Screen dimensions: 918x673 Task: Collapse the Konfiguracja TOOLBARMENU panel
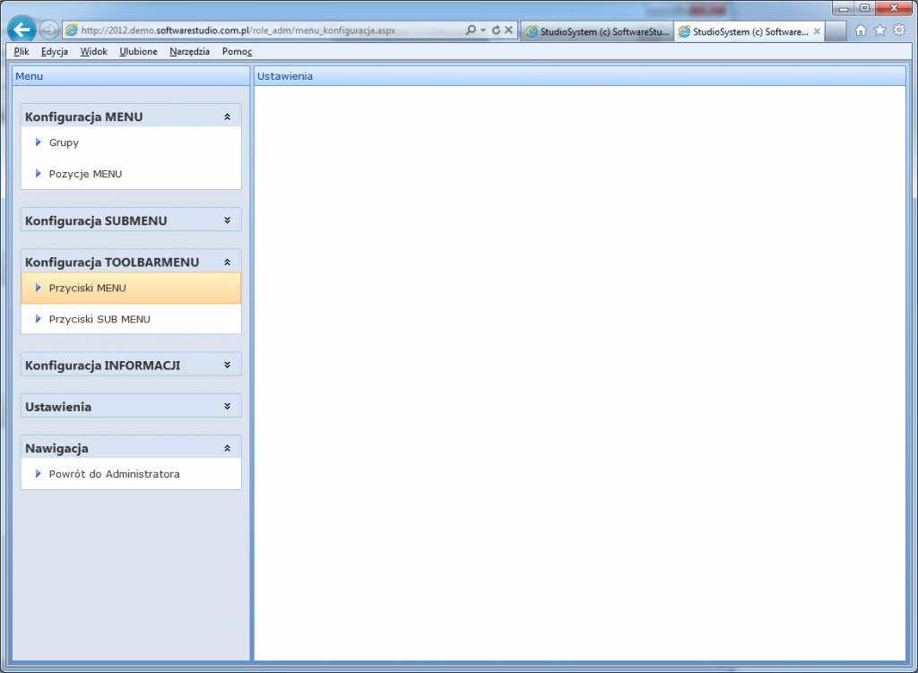click(227, 262)
